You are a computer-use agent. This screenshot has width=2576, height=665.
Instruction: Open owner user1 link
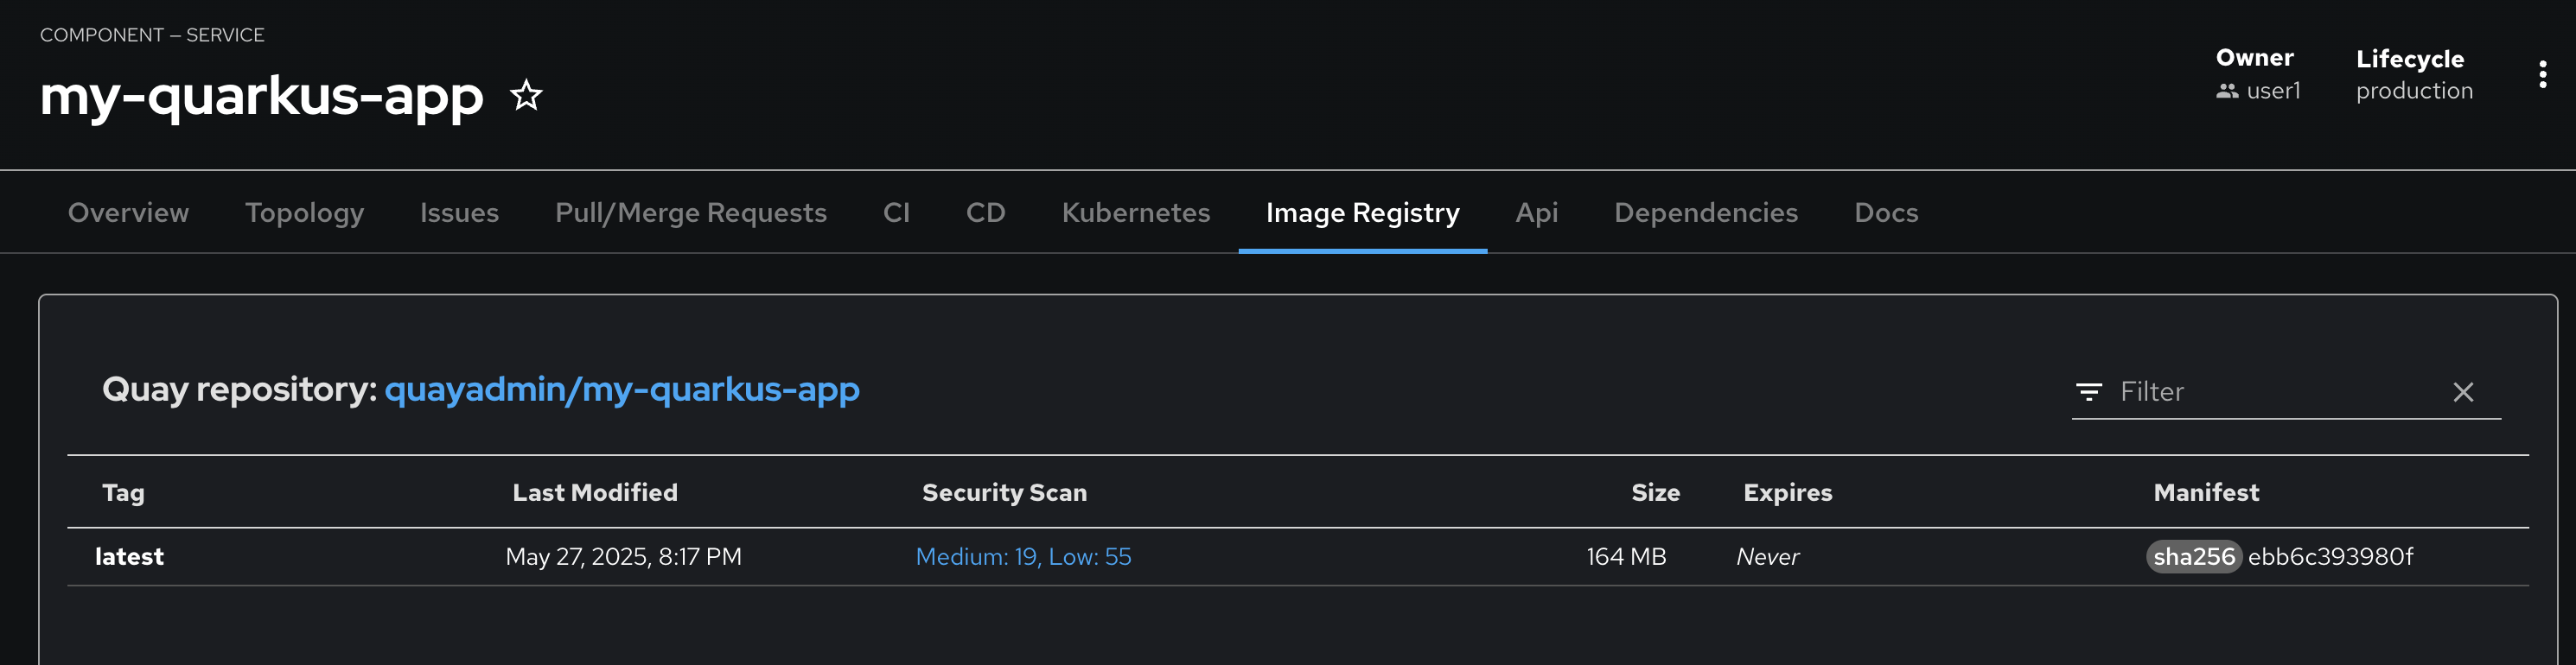(x=2273, y=91)
